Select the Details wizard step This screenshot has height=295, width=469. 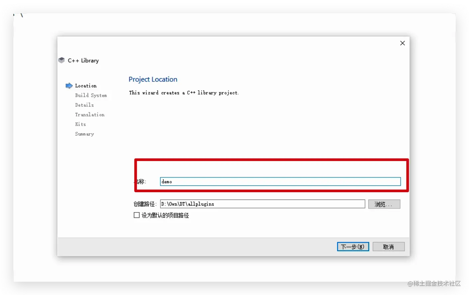(84, 105)
